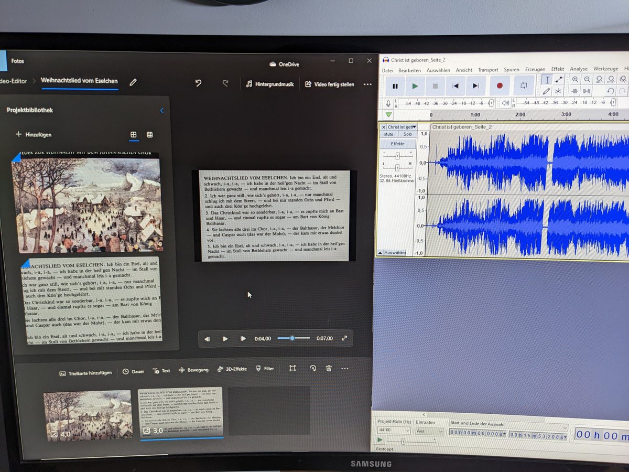This screenshot has width=629, height=472.
Task: Start recording with the red record button
Action: [500, 85]
